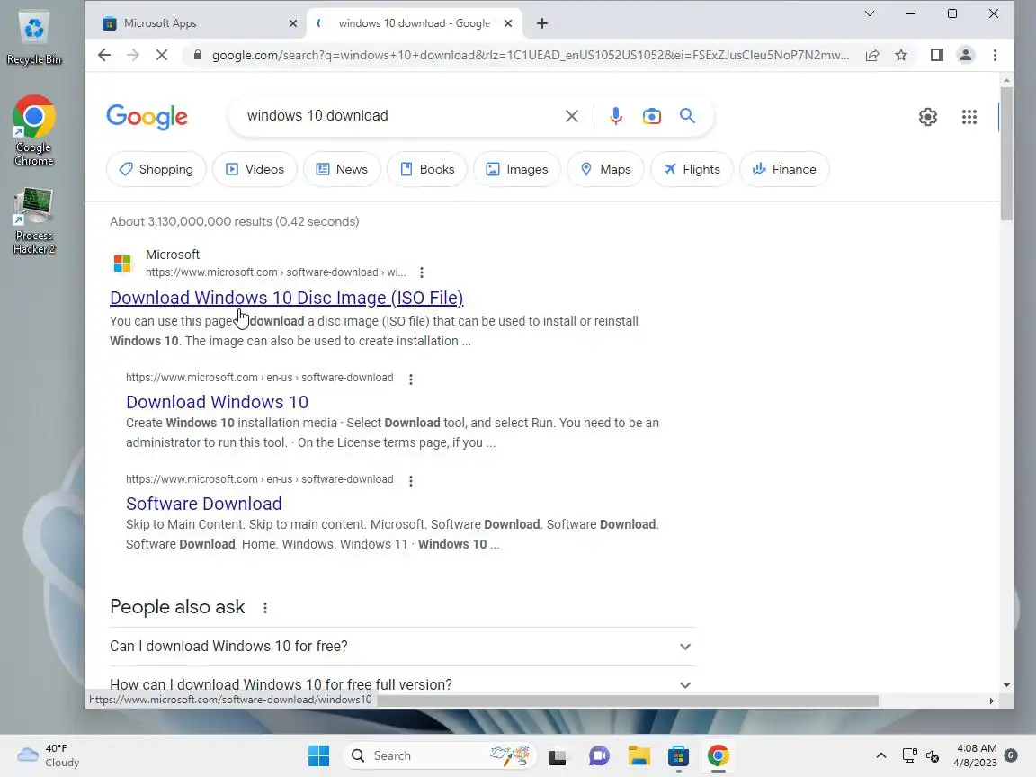
Task: Open the tab search chevron
Action: [870, 13]
